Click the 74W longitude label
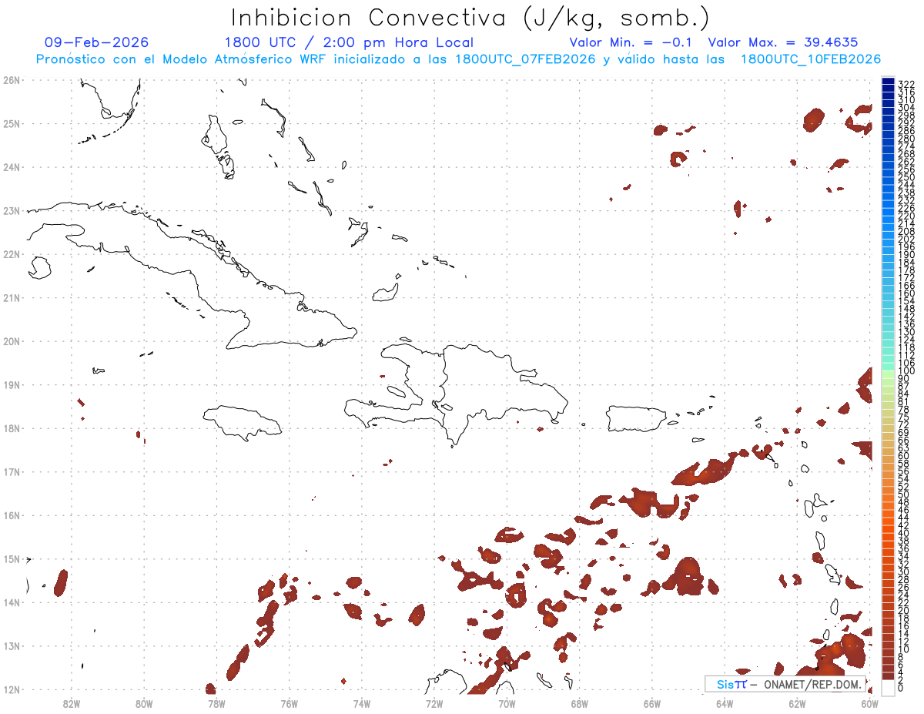This screenshot has width=924, height=714. (x=362, y=704)
